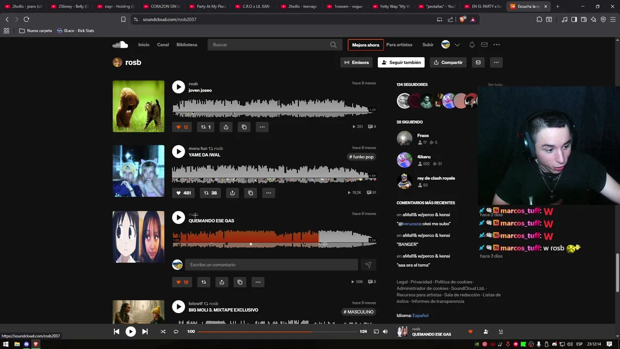Open more options for joven joseo
The height and width of the screenshot is (349, 620).
pos(262,127)
